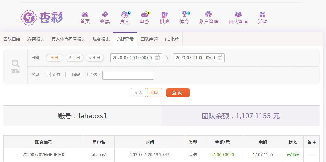
Task: Click the 账号：fahaoxs1 heading
Action: pyautogui.click(x=82, y=116)
